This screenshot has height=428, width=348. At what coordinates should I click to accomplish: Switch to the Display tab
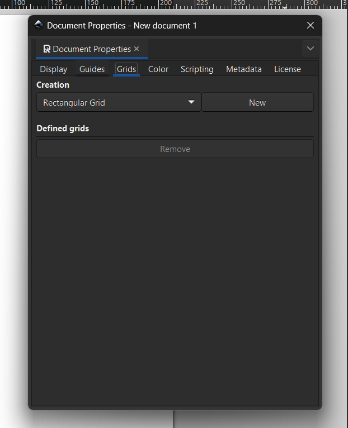click(x=54, y=69)
